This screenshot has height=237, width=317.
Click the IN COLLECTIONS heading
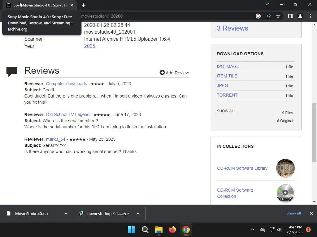pos(235,147)
